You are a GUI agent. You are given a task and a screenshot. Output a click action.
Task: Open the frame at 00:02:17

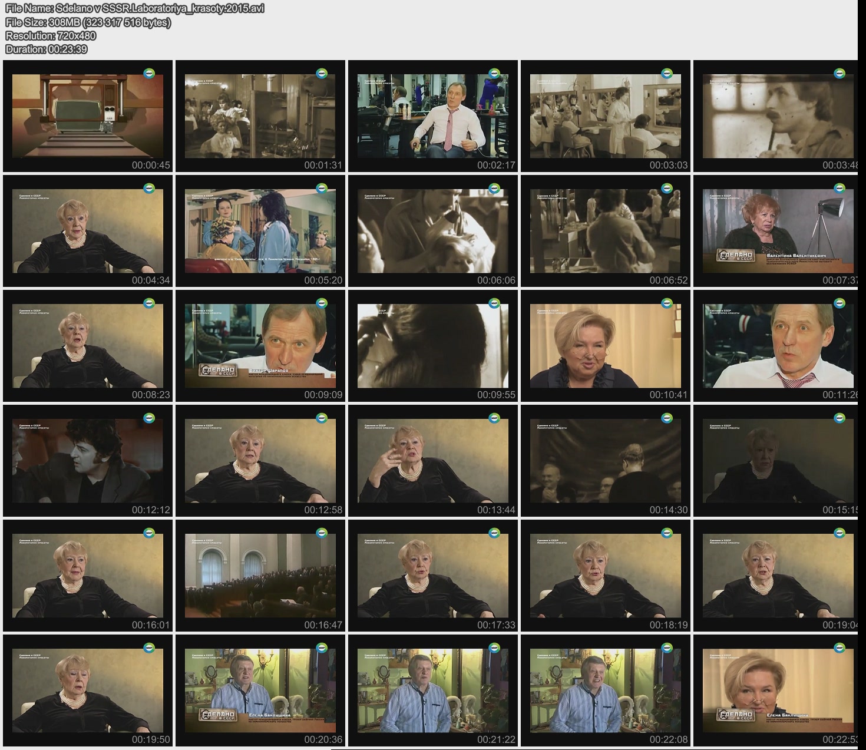point(433,116)
